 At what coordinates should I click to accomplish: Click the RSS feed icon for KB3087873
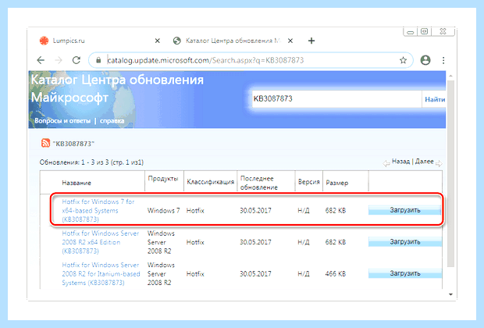pyautogui.click(x=46, y=144)
